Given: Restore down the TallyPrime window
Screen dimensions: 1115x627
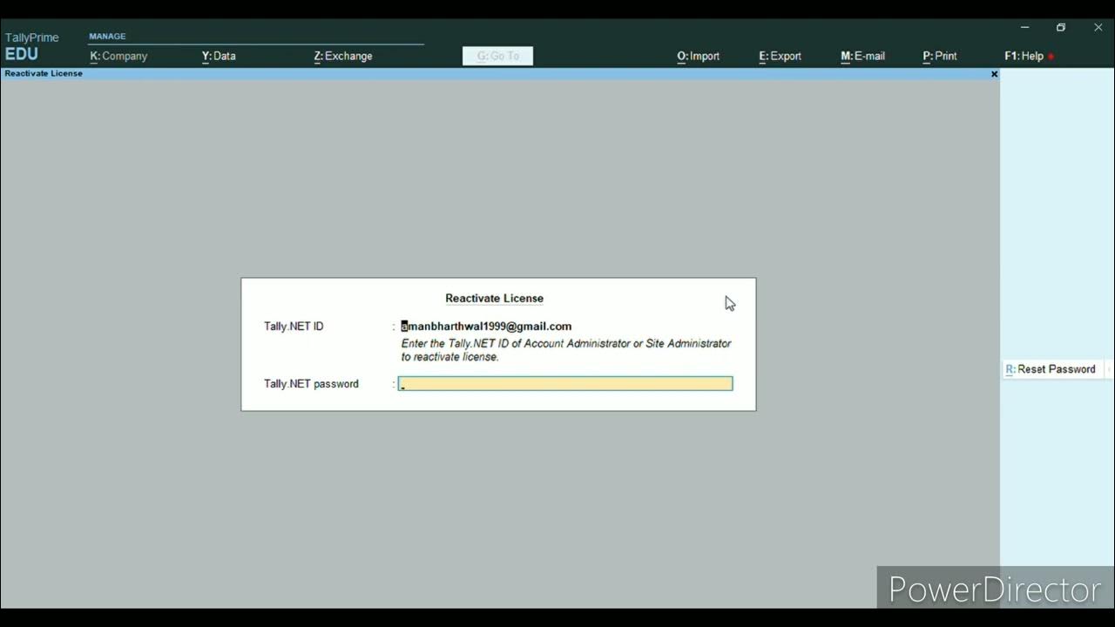Looking at the screenshot, I should (x=1061, y=28).
